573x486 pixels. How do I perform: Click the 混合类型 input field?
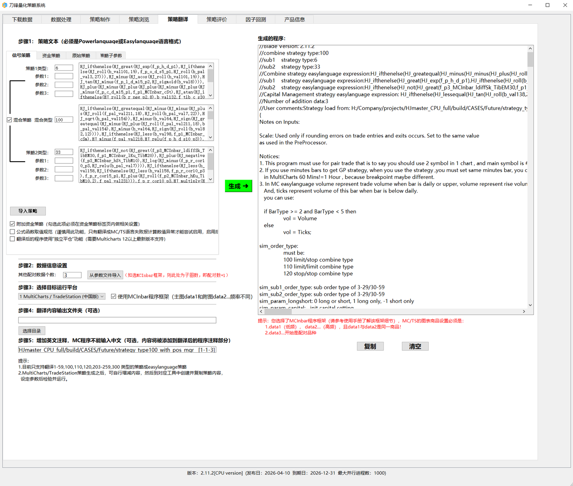click(x=64, y=120)
